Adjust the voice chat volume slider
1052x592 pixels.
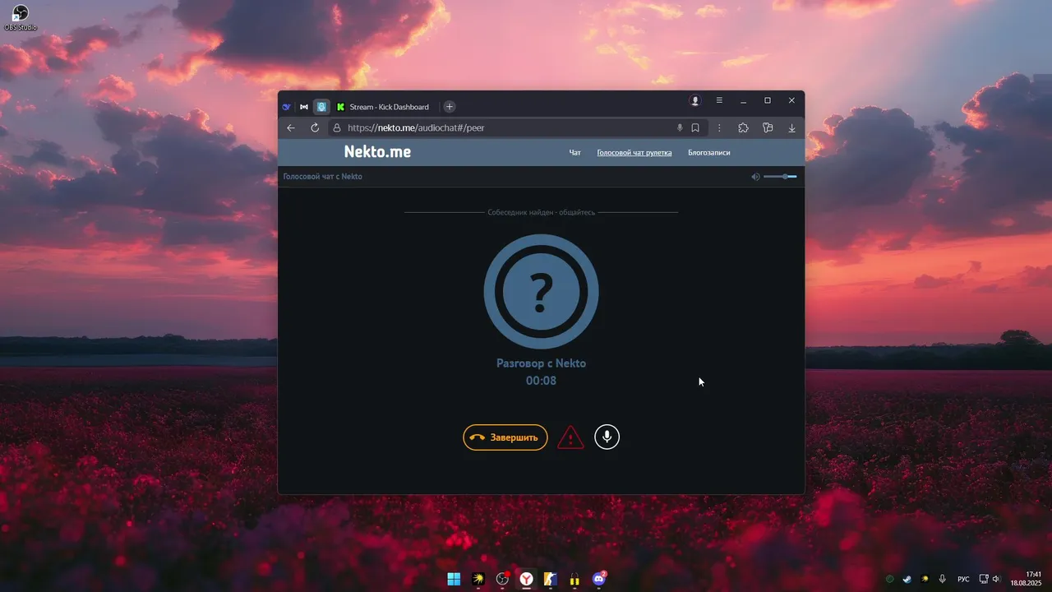(x=780, y=177)
